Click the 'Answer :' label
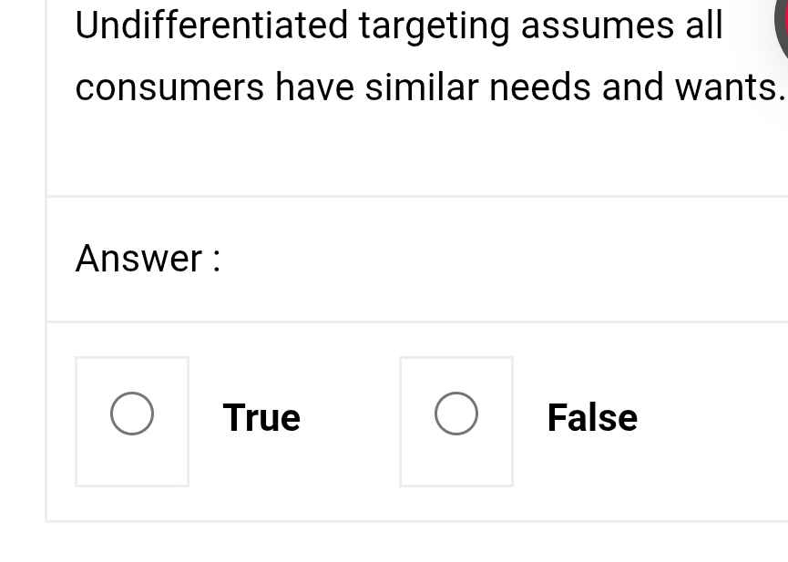The image size is (788, 562). [148, 259]
